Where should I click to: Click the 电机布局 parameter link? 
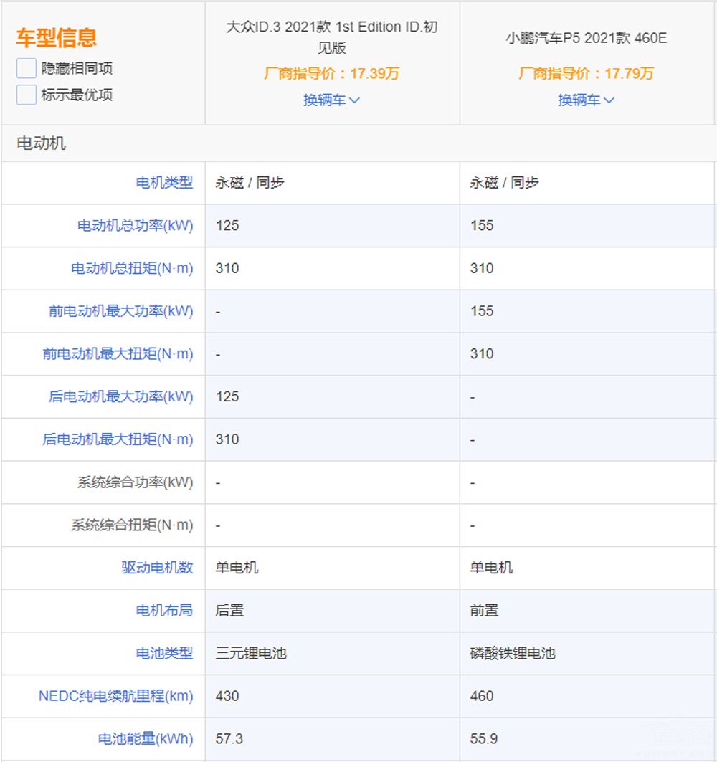164,611
